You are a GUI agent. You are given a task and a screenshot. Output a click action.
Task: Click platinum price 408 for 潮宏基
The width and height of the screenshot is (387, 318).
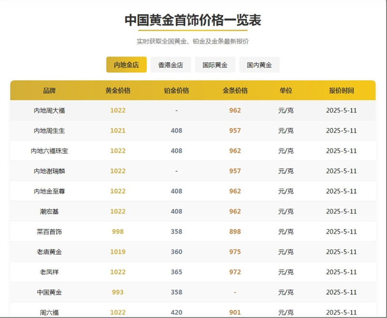click(177, 212)
